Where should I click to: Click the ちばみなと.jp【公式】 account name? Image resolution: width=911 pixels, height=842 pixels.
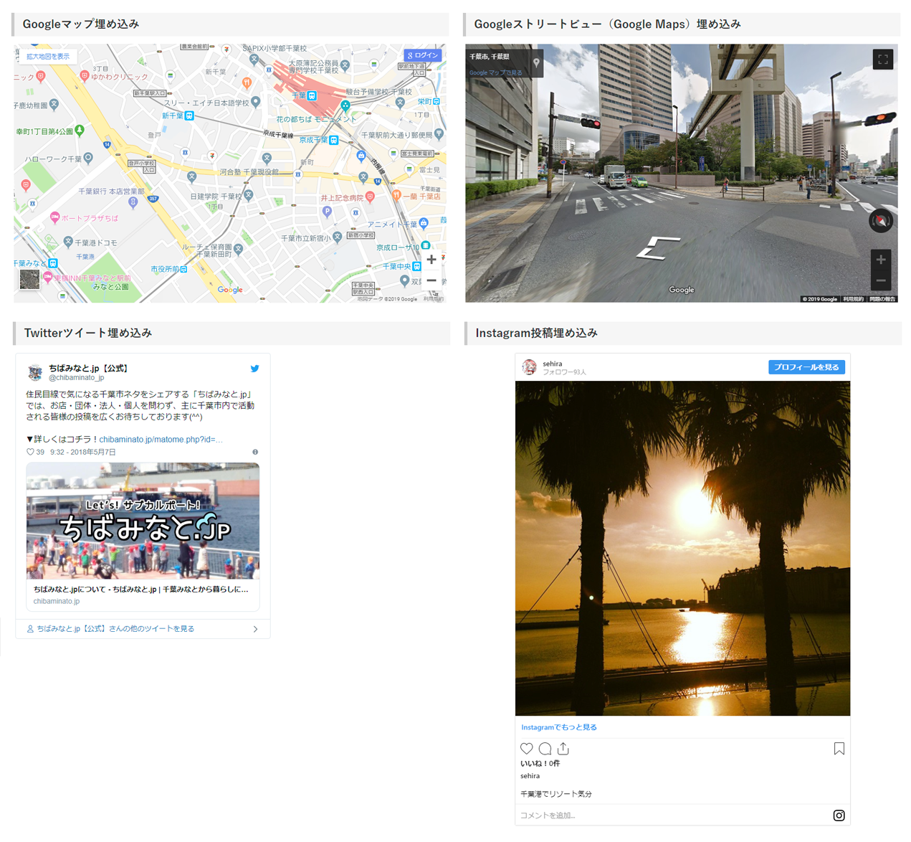(88, 368)
